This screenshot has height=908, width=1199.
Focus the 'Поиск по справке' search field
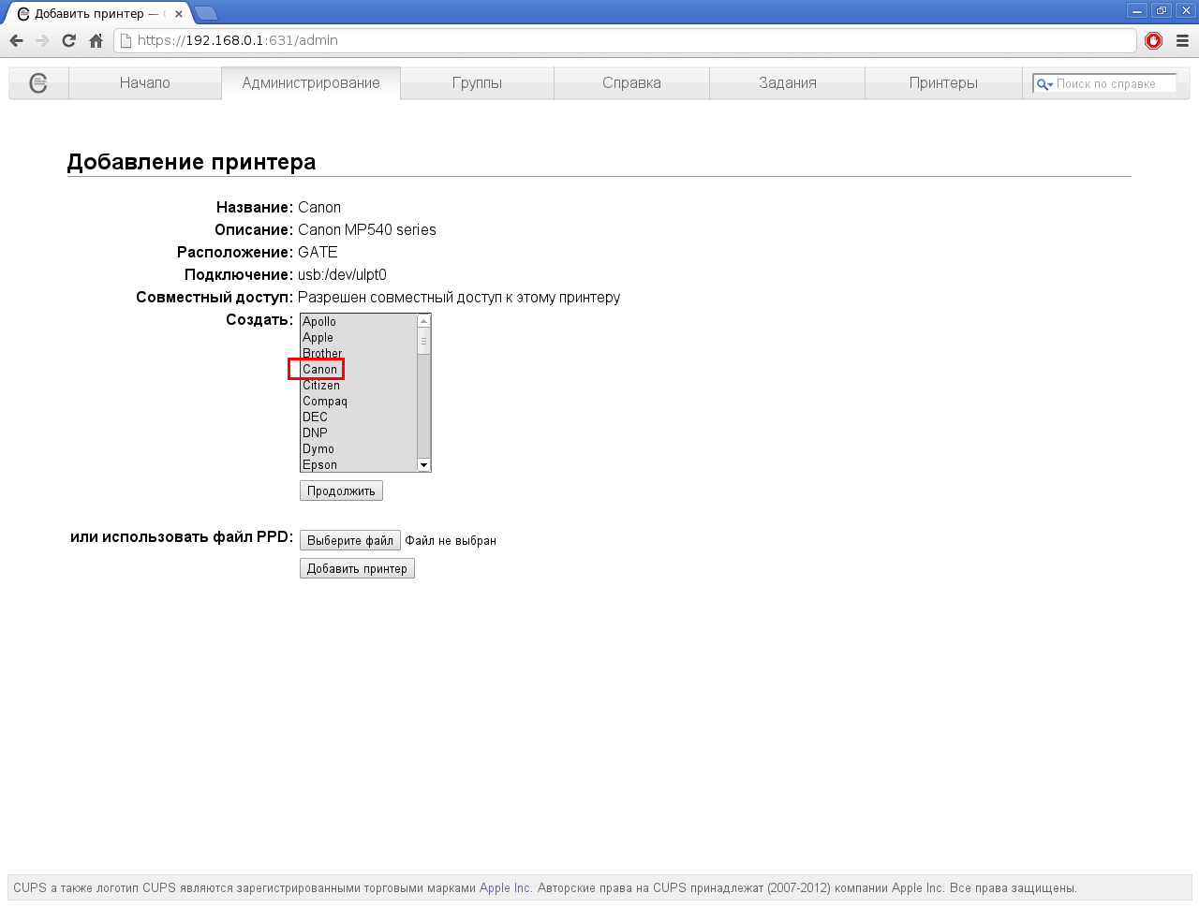[1105, 84]
